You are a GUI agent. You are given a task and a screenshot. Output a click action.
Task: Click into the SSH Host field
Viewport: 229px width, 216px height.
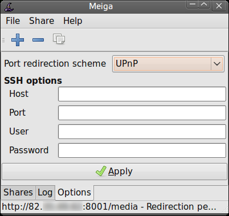142,94
